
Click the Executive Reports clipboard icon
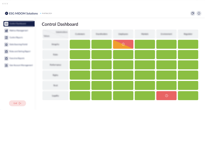coord(6,58)
